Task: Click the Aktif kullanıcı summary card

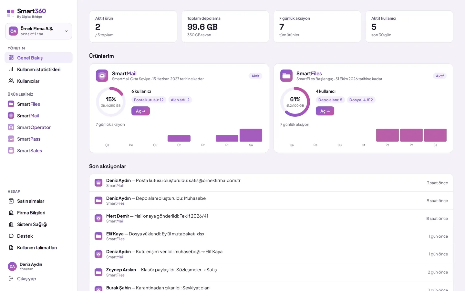Action: pyautogui.click(x=409, y=27)
